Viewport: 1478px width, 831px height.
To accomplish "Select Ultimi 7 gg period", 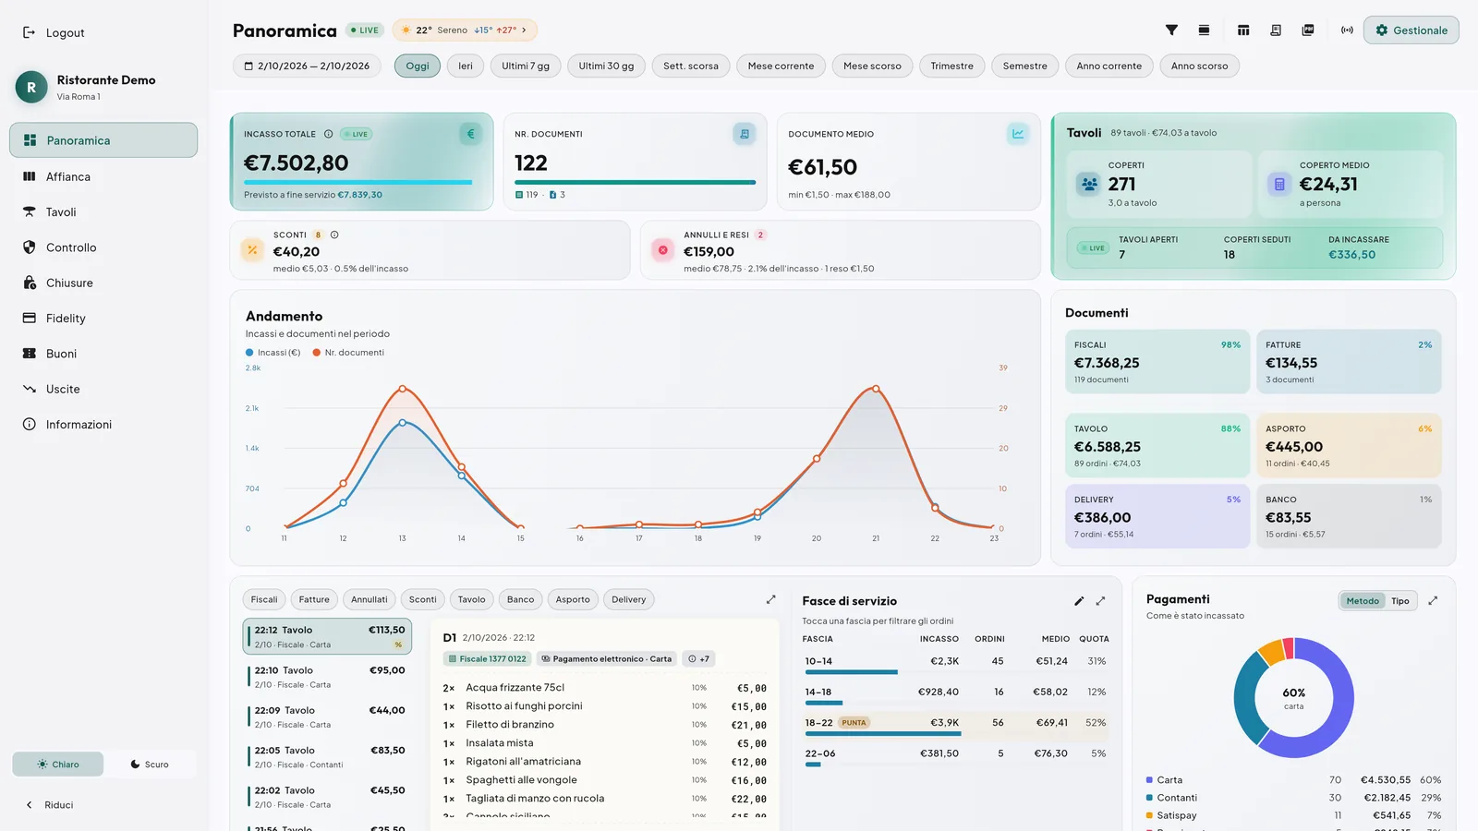I will tap(526, 66).
